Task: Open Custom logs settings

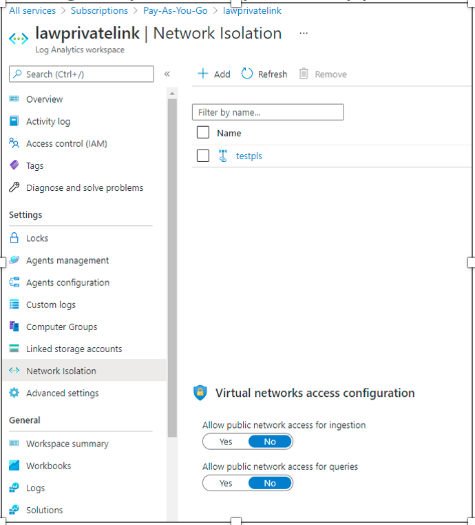Action: tap(51, 305)
